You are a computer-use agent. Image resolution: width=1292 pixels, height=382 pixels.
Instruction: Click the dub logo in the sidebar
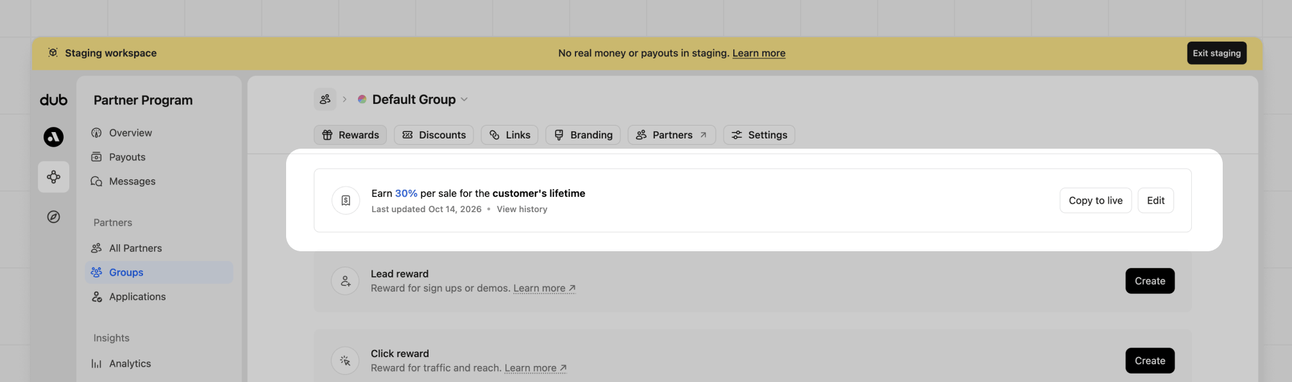(x=53, y=100)
